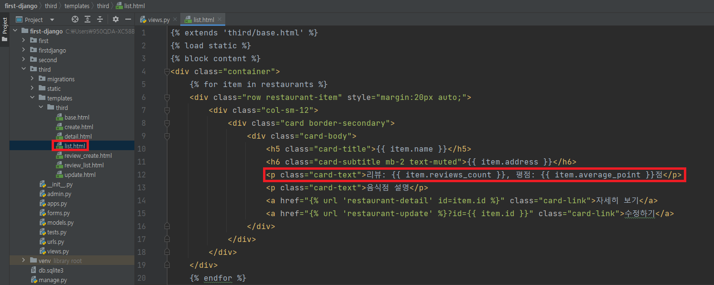Expand the venv library root folder
Image resolution: width=714 pixels, height=285 pixels.
click(x=23, y=261)
